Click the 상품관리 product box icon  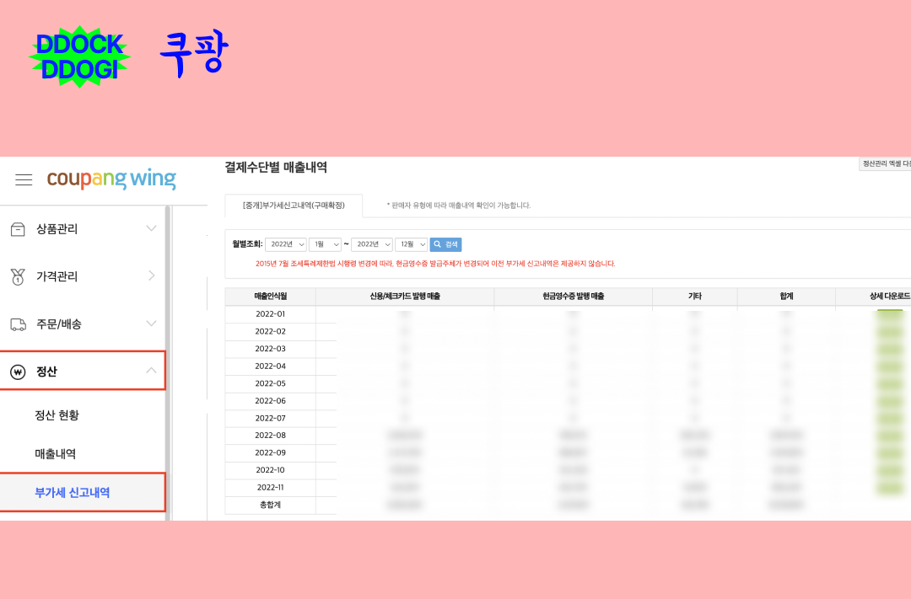[x=19, y=227]
